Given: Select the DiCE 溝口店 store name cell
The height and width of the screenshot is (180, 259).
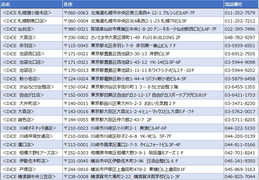Looking at the screenshot, I should click(31, 144).
